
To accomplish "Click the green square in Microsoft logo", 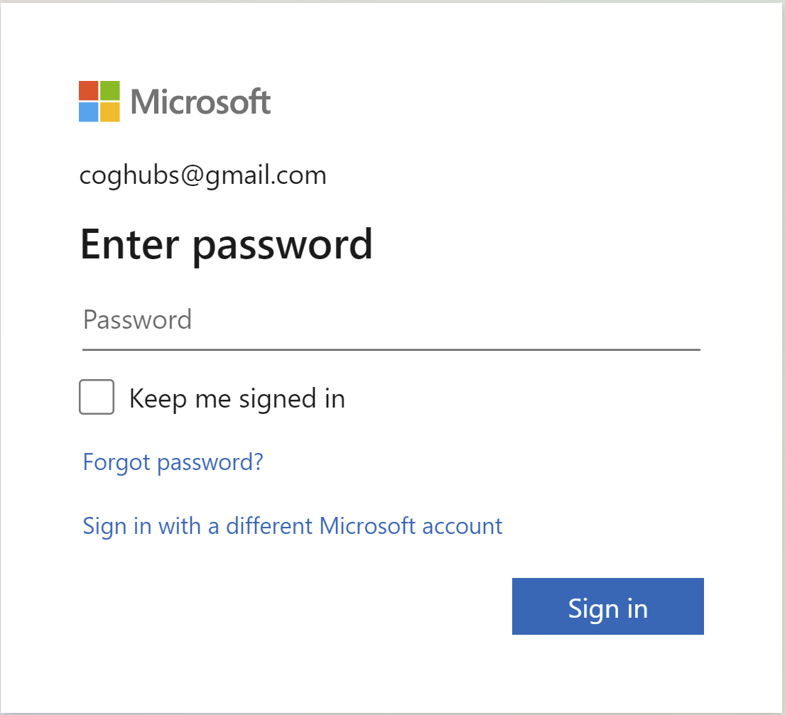I will click(x=110, y=91).
